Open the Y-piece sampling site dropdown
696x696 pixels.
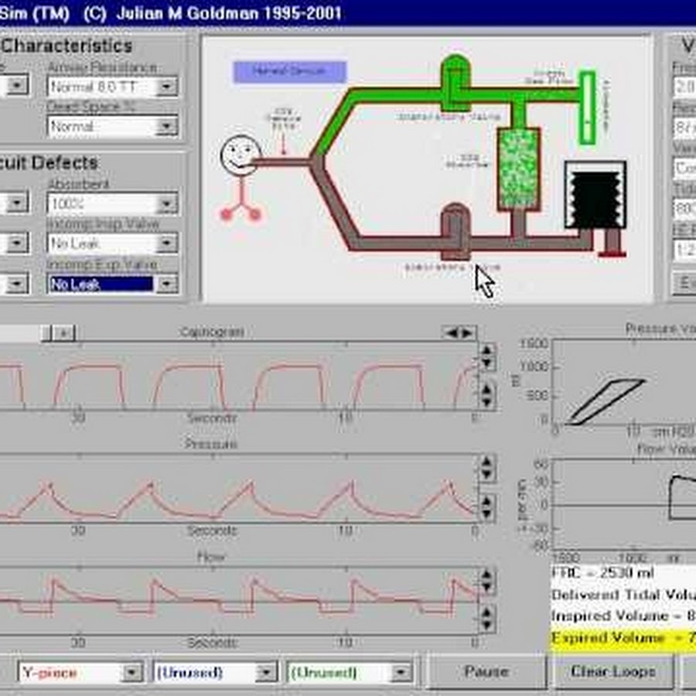(132, 672)
